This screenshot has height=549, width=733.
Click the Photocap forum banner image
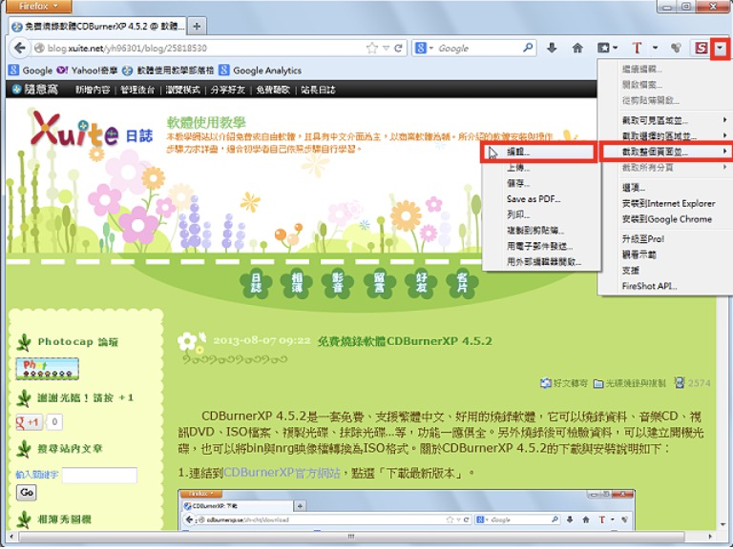47,369
